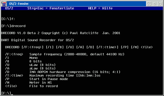The image size is (164, 96).
Task: Click the 'Meter in MS' description
Action: coord(40,83)
